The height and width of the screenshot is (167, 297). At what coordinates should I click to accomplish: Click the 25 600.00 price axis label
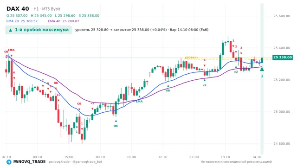[282, 16]
